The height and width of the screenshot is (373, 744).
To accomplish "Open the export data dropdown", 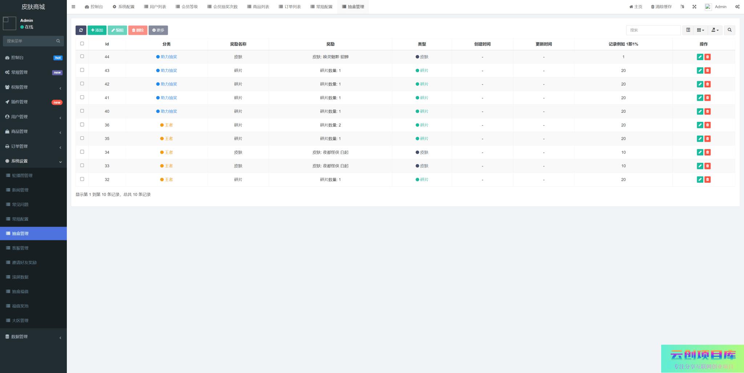I will click(x=715, y=30).
